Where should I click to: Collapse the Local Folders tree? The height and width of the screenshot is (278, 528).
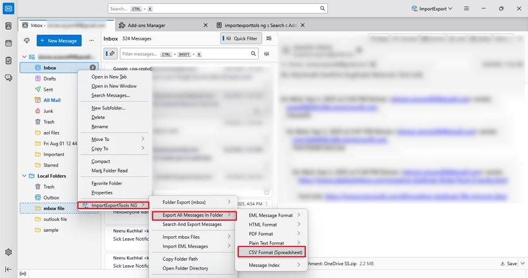(24, 176)
